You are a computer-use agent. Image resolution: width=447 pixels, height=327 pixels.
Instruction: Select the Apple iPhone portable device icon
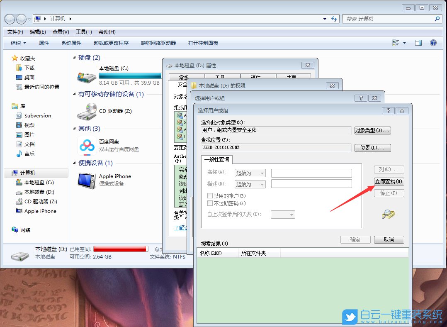[87, 179]
